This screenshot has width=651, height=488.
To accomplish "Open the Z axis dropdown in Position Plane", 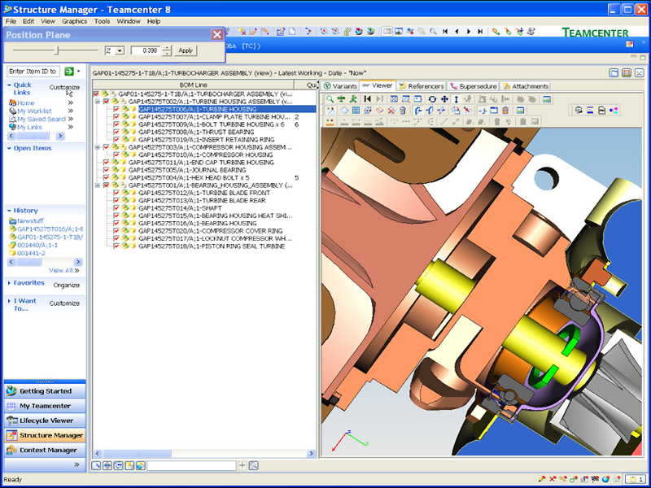I will [120, 50].
